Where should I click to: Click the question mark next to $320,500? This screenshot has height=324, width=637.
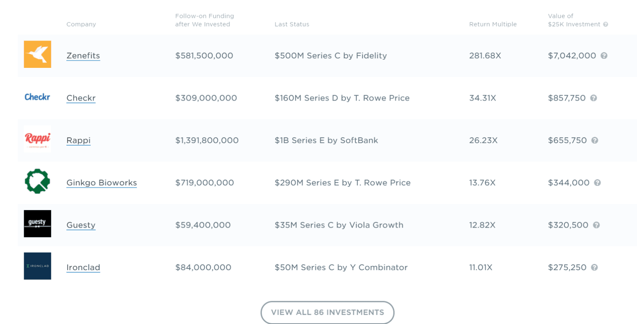pos(596,225)
